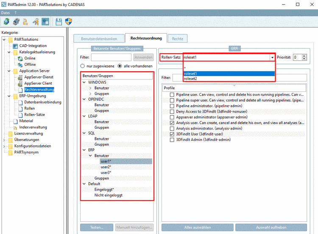Click the server update toolbar icon

(x=16, y=22)
